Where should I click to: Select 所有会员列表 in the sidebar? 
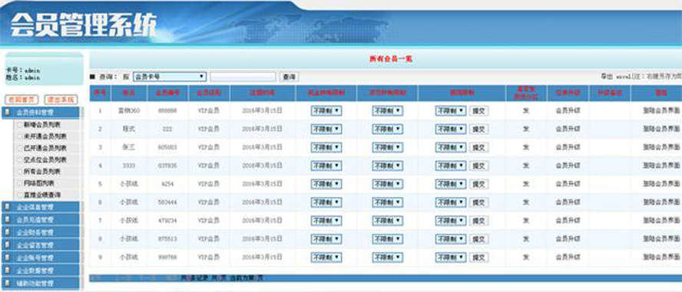tap(41, 172)
